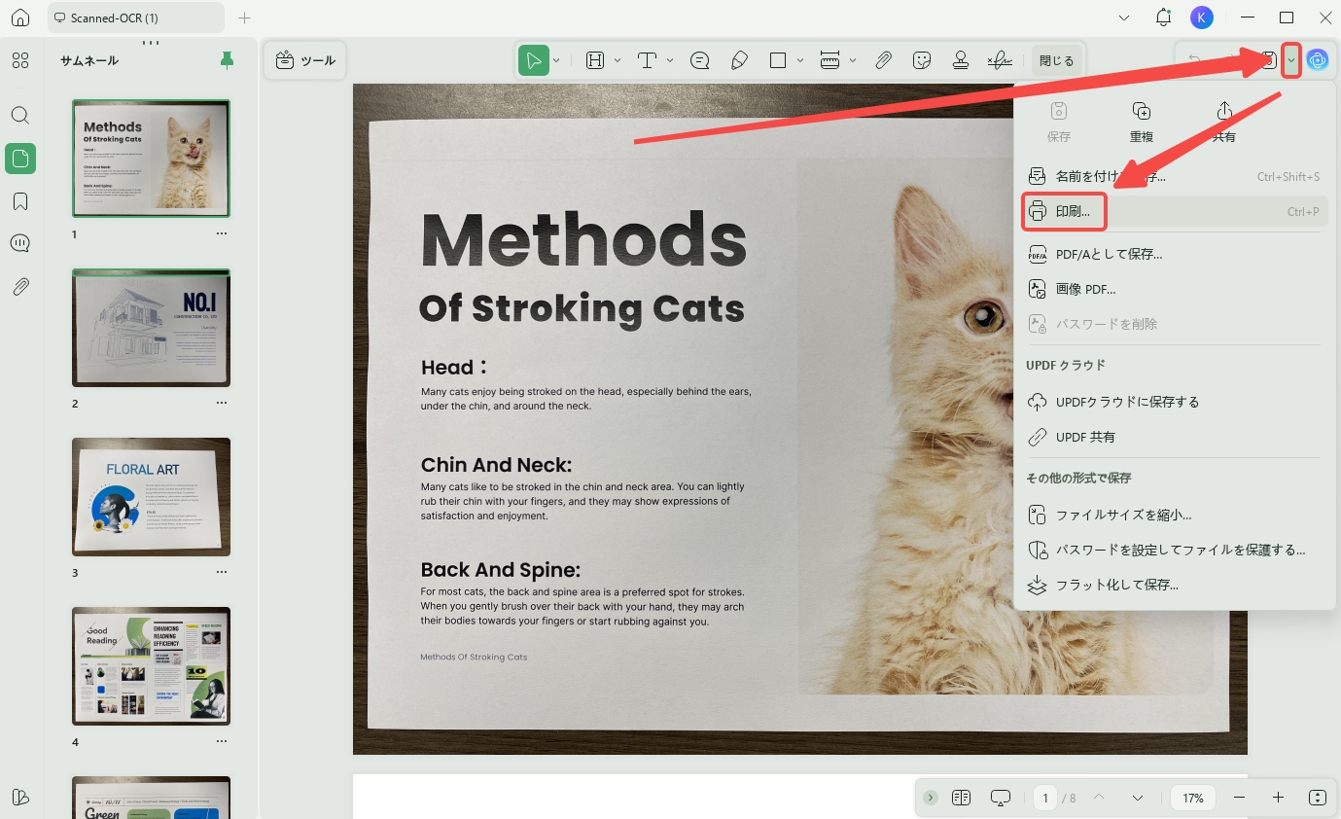Collapse the bottom bar with round arrow
The image size is (1341, 819).
(x=931, y=798)
